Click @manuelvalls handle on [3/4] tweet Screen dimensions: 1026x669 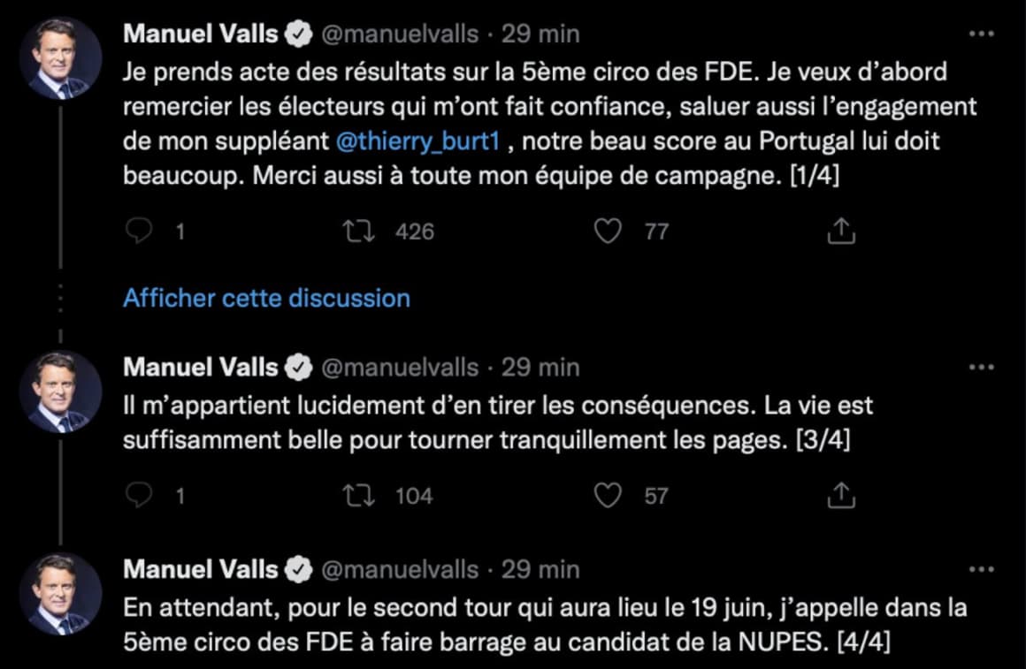[x=398, y=367]
